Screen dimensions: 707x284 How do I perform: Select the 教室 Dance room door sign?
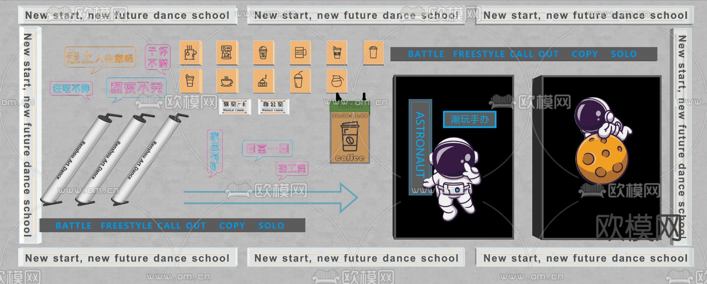[x=234, y=107]
